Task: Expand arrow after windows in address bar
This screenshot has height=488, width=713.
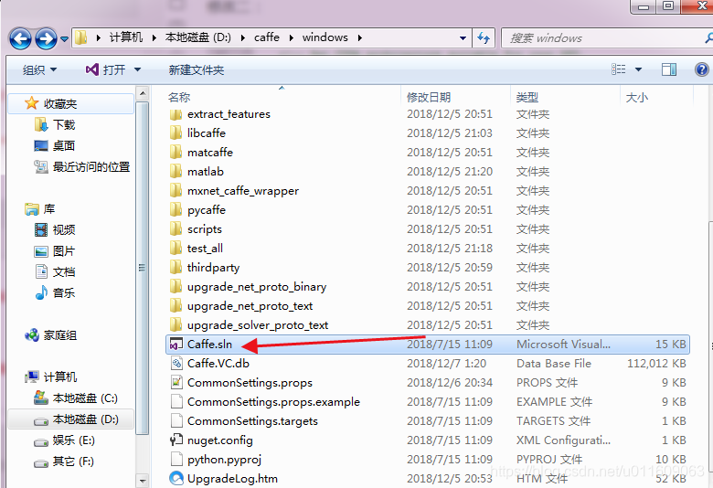Action: point(359,37)
